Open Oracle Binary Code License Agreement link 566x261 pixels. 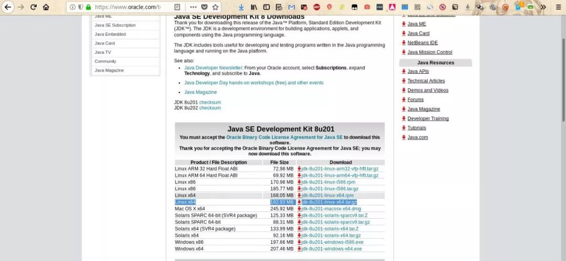[284, 137]
